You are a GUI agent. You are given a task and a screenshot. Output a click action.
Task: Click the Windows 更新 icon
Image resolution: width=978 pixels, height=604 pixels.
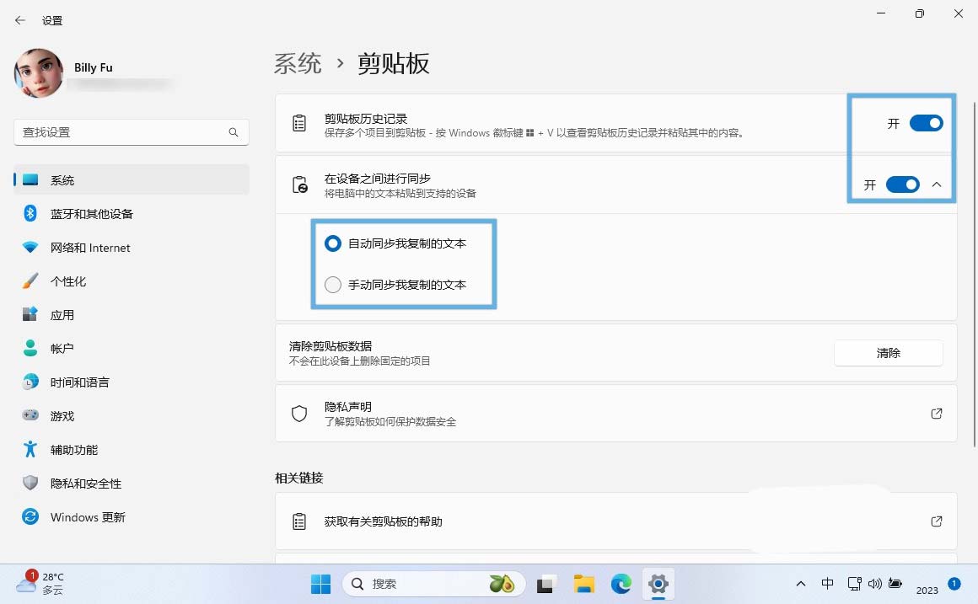click(x=30, y=517)
